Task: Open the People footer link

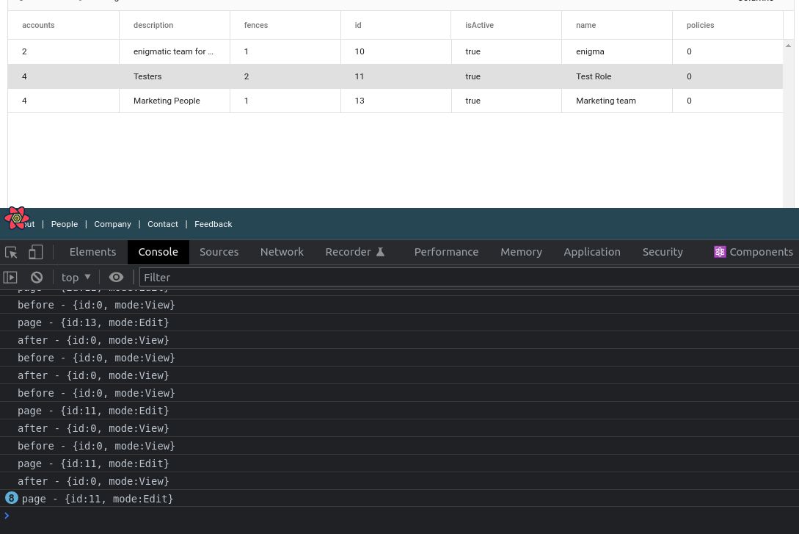Action: (x=65, y=224)
